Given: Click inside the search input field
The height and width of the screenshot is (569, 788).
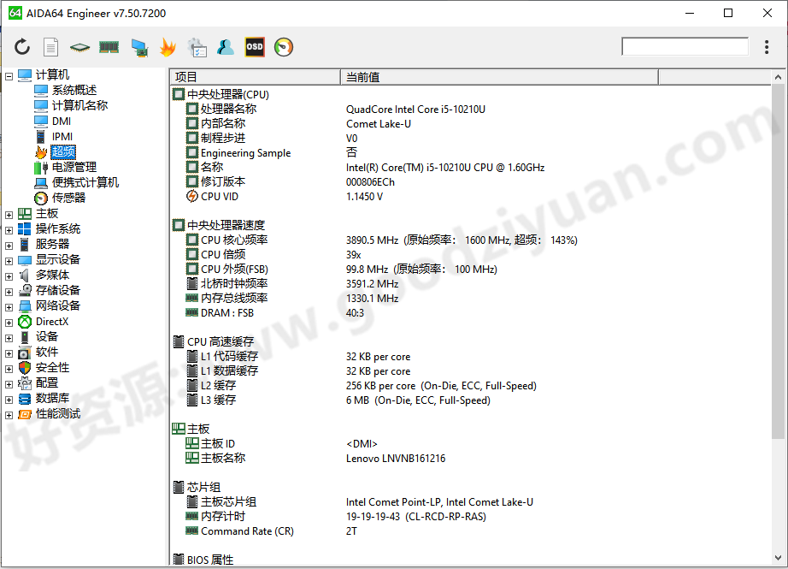Looking at the screenshot, I should [685, 46].
